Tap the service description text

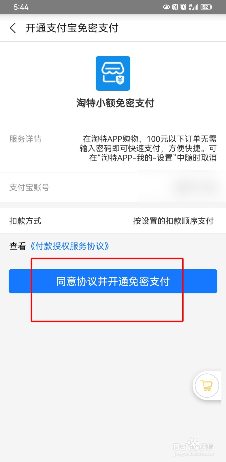click(x=148, y=148)
